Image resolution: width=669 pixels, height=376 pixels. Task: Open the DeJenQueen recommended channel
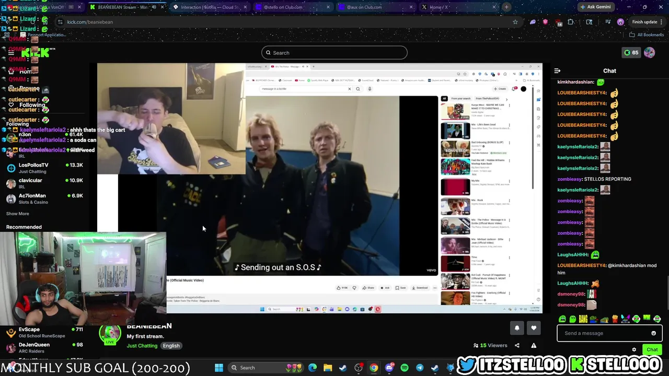pyautogui.click(x=44, y=347)
